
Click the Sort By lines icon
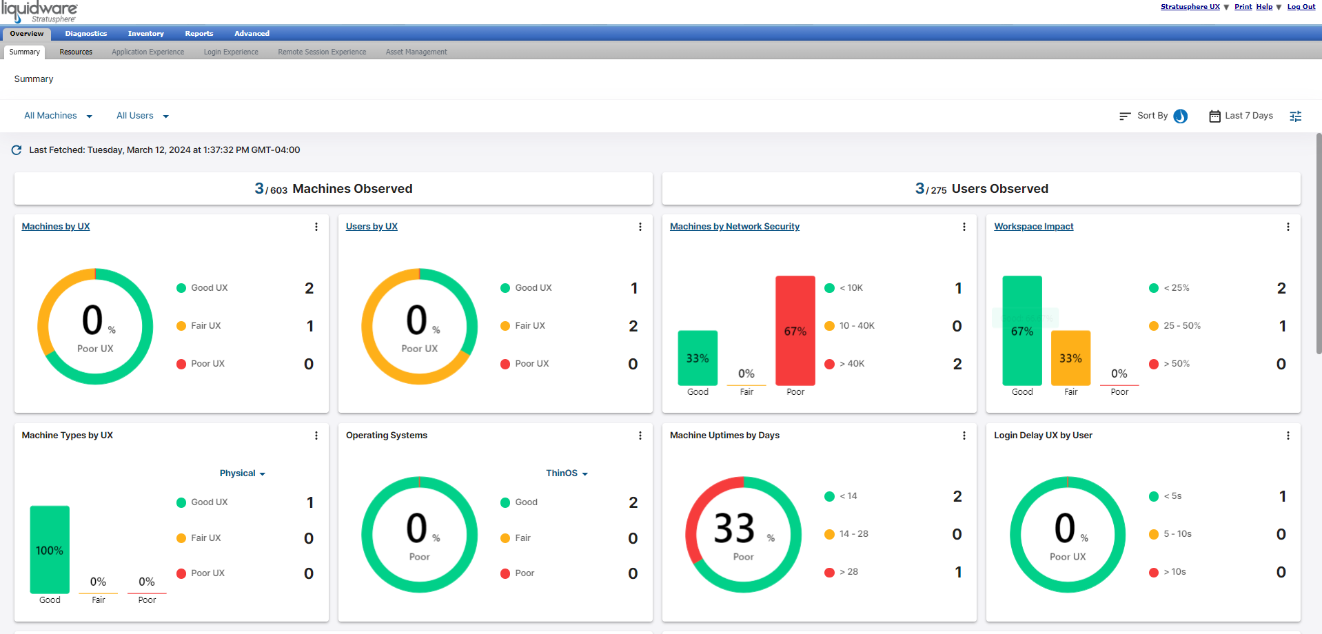(1125, 116)
